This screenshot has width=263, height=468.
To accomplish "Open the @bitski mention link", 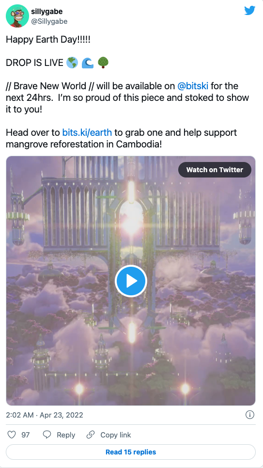I will click(193, 86).
